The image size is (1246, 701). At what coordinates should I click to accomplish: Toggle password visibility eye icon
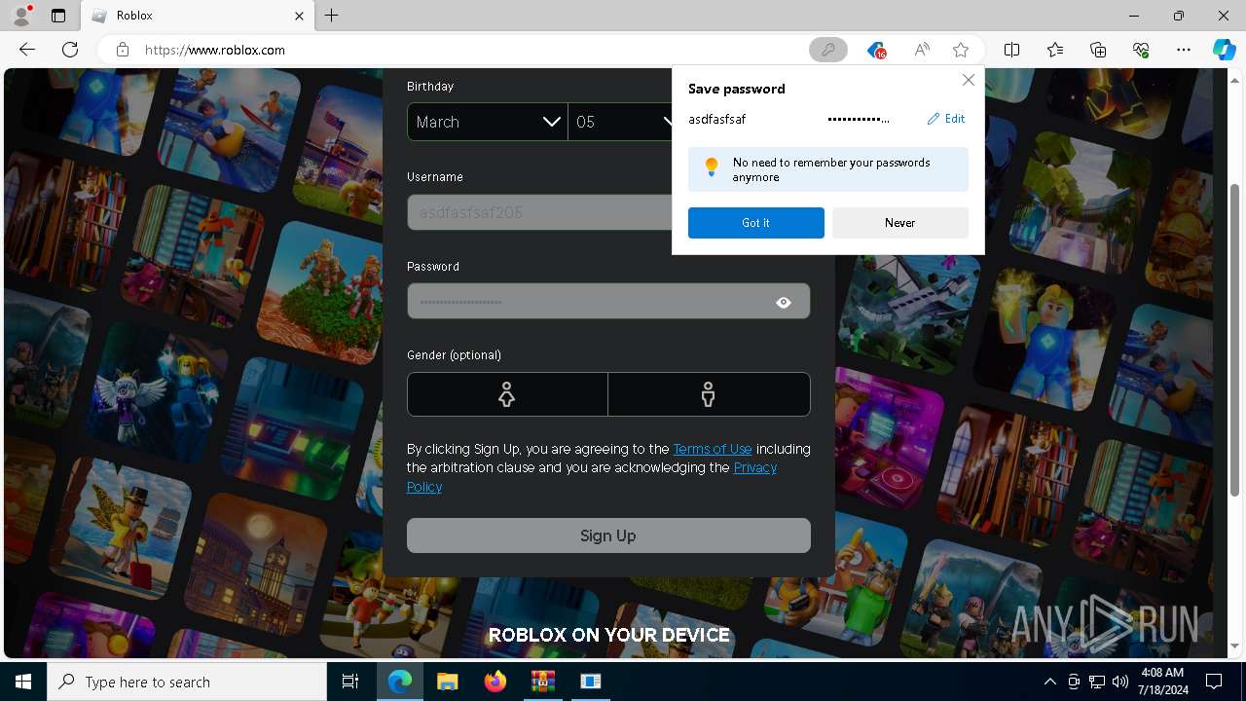click(x=784, y=303)
